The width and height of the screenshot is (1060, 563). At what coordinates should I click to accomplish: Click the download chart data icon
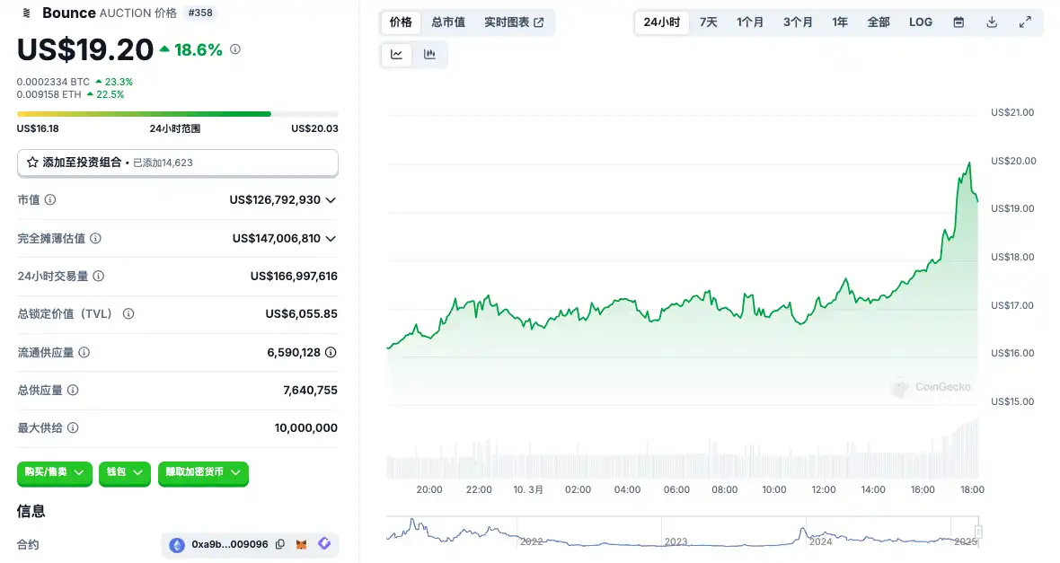click(992, 22)
